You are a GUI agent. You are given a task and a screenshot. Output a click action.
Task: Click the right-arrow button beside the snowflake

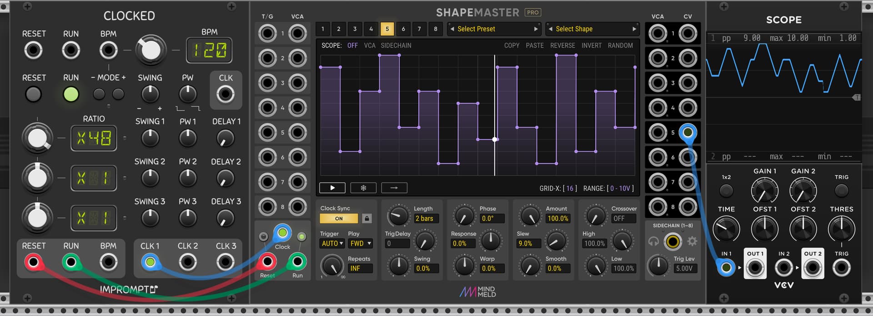(394, 188)
